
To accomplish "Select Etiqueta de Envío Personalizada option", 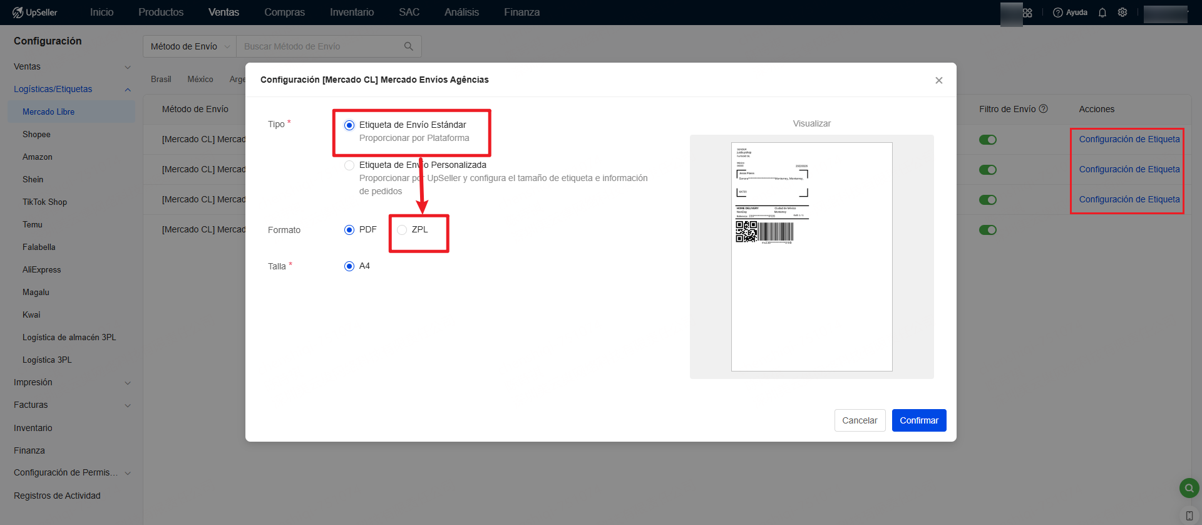I will pyautogui.click(x=349, y=165).
